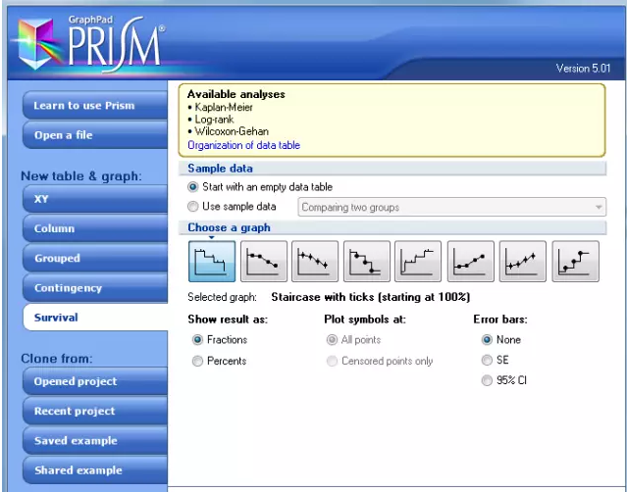Choose the ascending staircase with dots graph

click(575, 263)
